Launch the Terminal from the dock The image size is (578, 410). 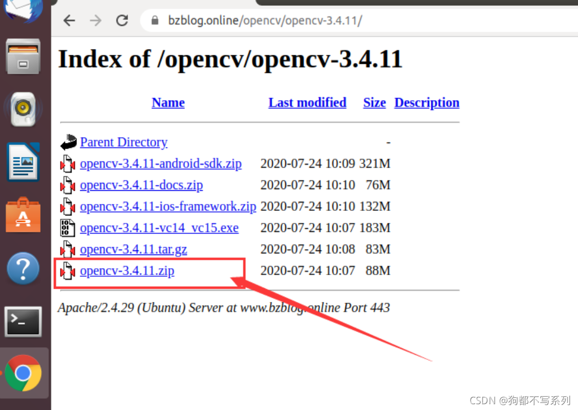pos(23,321)
